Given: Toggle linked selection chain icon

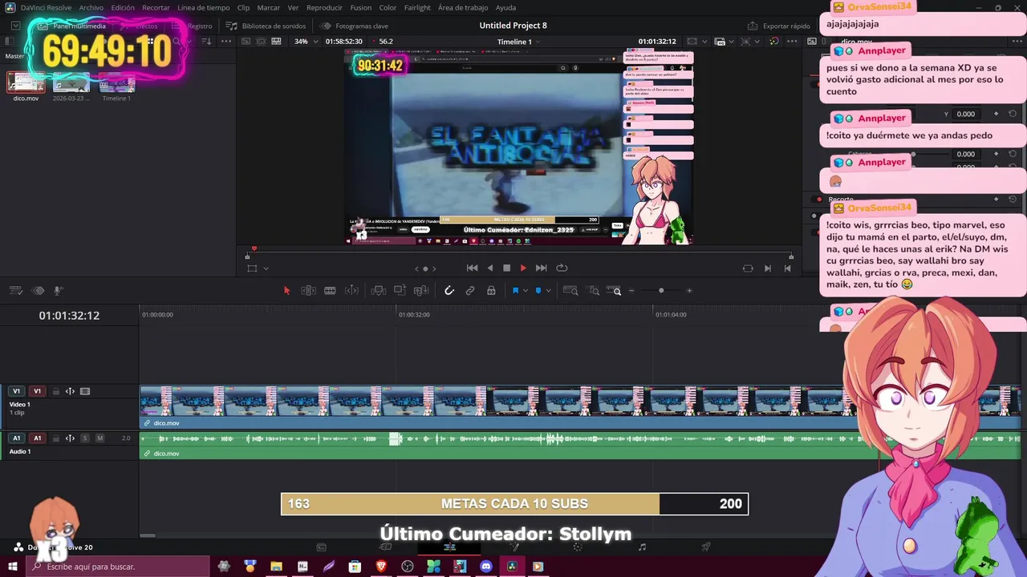Looking at the screenshot, I should pos(470,291).
